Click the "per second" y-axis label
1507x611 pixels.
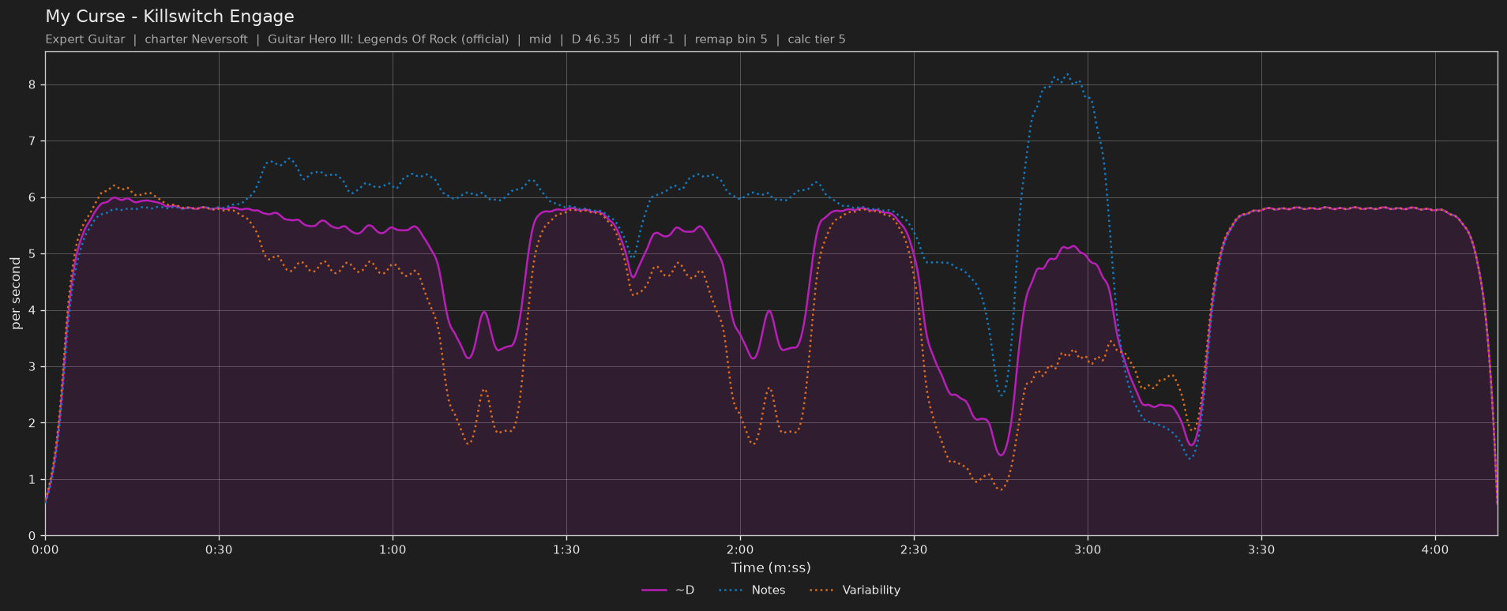(16, 293)
